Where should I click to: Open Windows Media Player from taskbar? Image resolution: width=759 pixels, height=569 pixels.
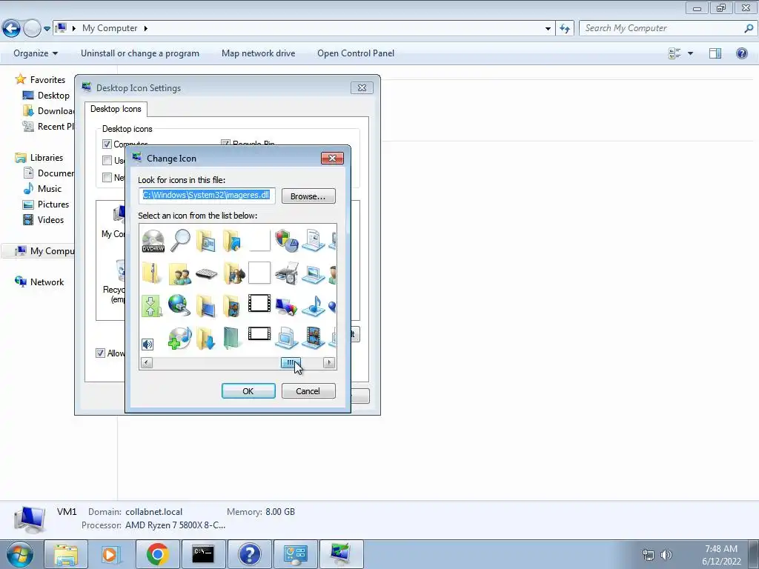(x=111, y=554)
